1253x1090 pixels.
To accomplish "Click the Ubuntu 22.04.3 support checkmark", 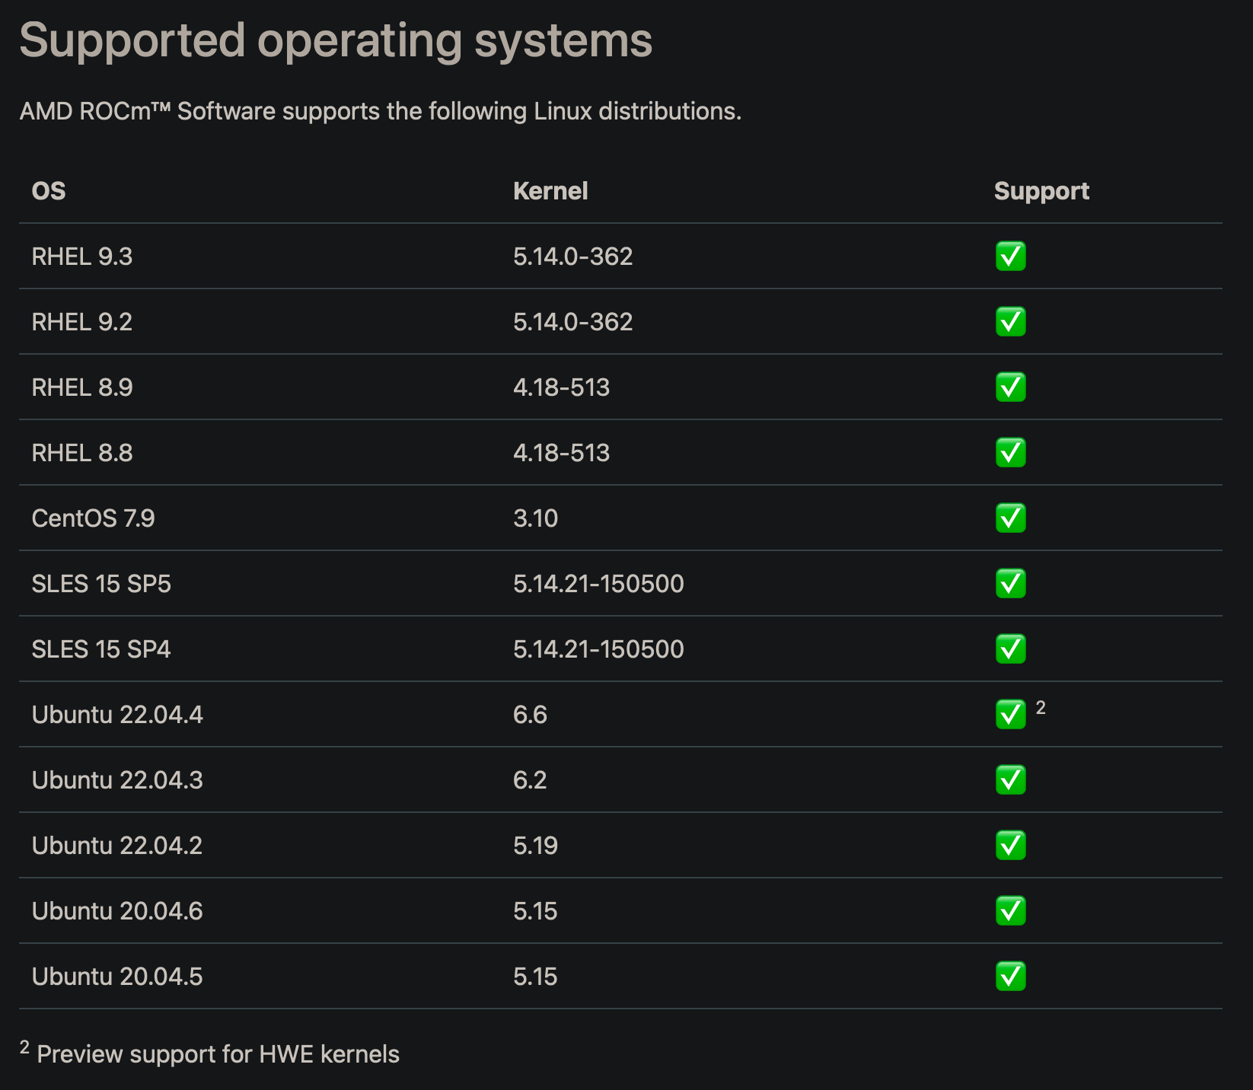I will click(1010, 779).
